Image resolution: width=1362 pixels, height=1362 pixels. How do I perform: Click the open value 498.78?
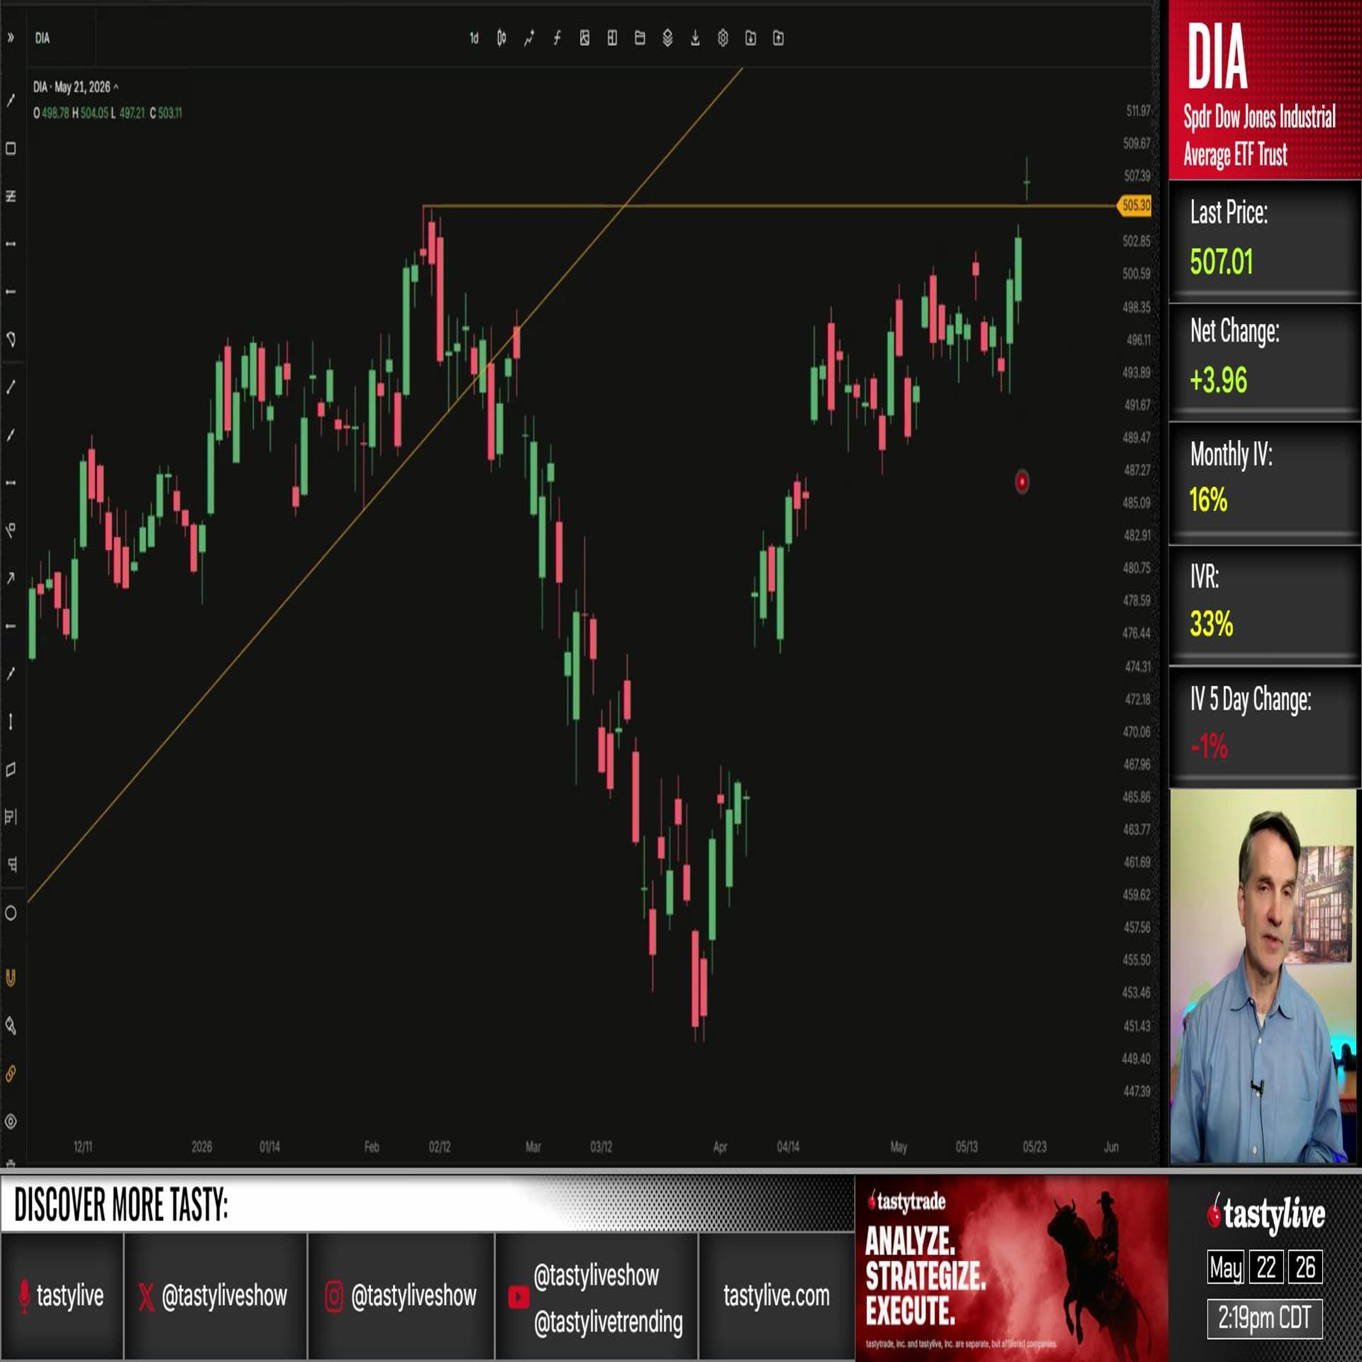point(55,113)
